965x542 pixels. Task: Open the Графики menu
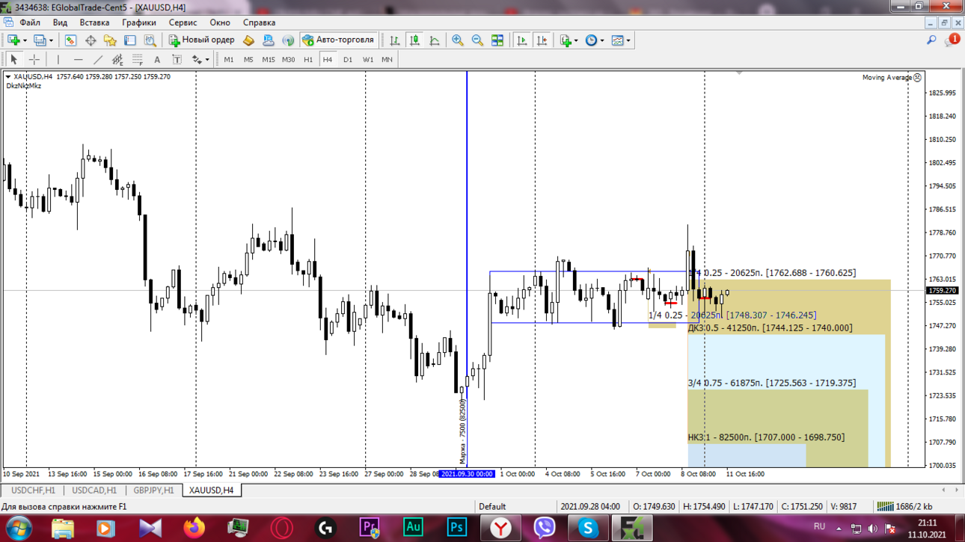click(x=139, y=22)
